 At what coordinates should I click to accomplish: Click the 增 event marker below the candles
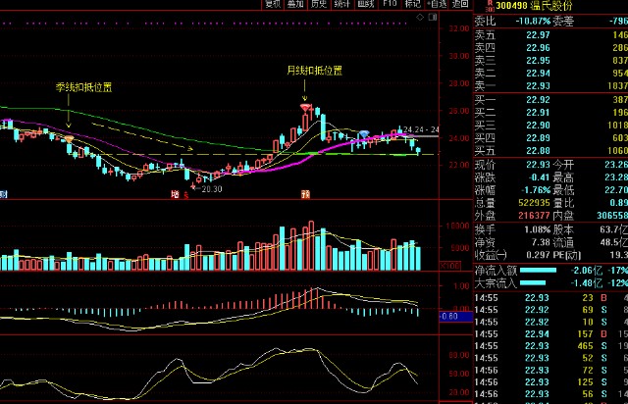point(175,194)
